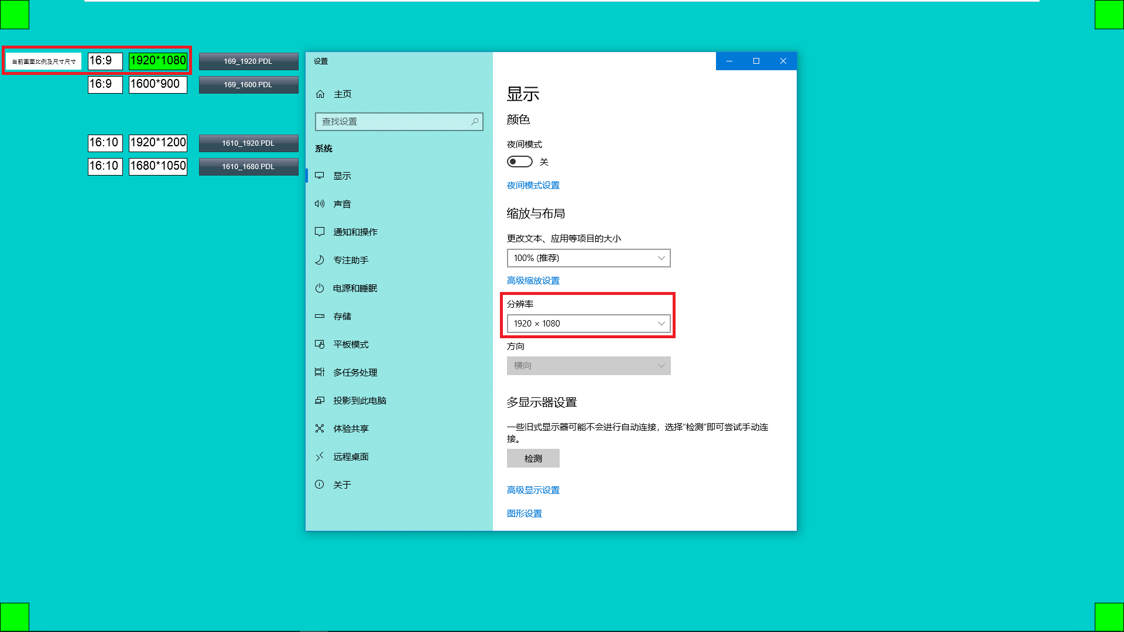Toggle the Night light (夜间模式) switch
Image resolution: width=1124 pixels, height=632 pixels.
(x=519, y=162)
